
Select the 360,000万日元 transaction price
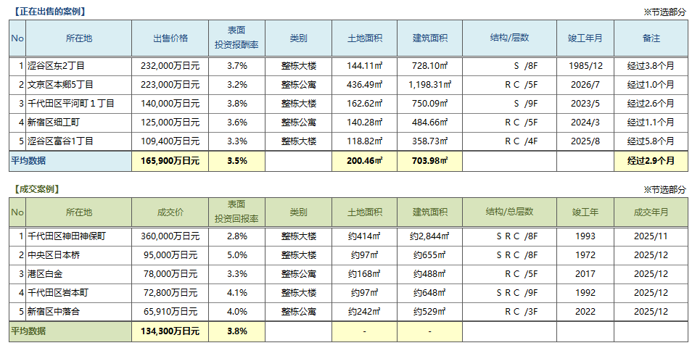[x=170, y=236]
